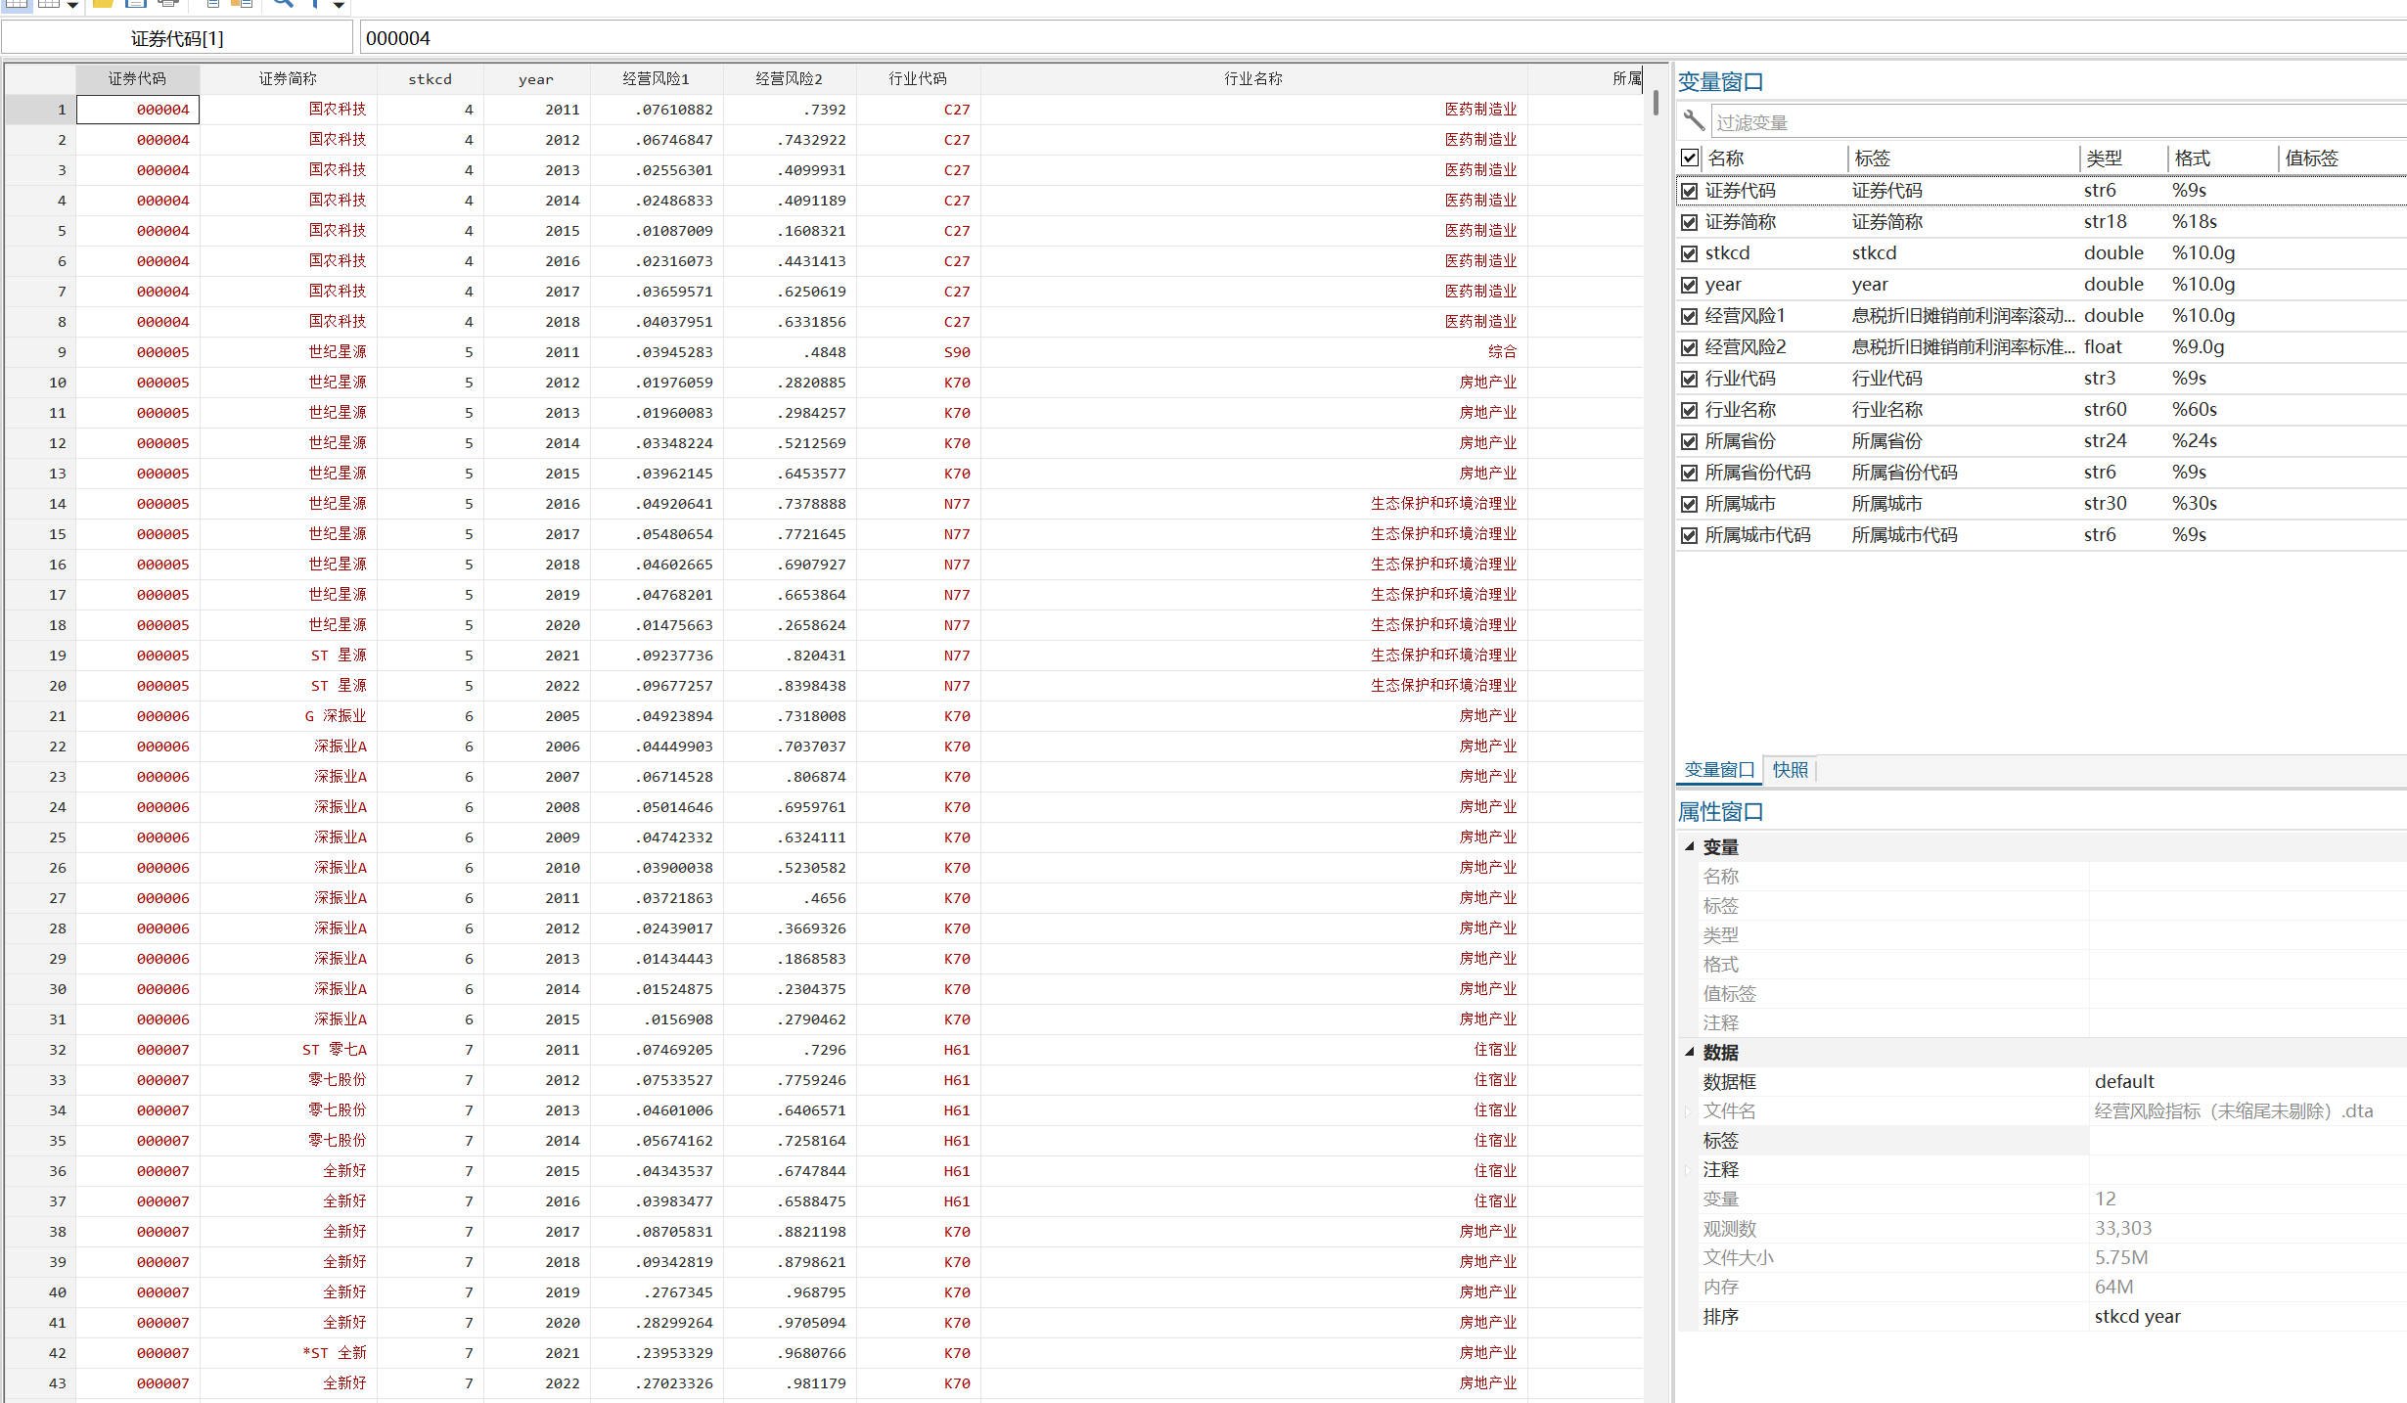Collapse the 数据 section in properties
This screenshot has height=1403, width=2407.
click(1690, 1053)
